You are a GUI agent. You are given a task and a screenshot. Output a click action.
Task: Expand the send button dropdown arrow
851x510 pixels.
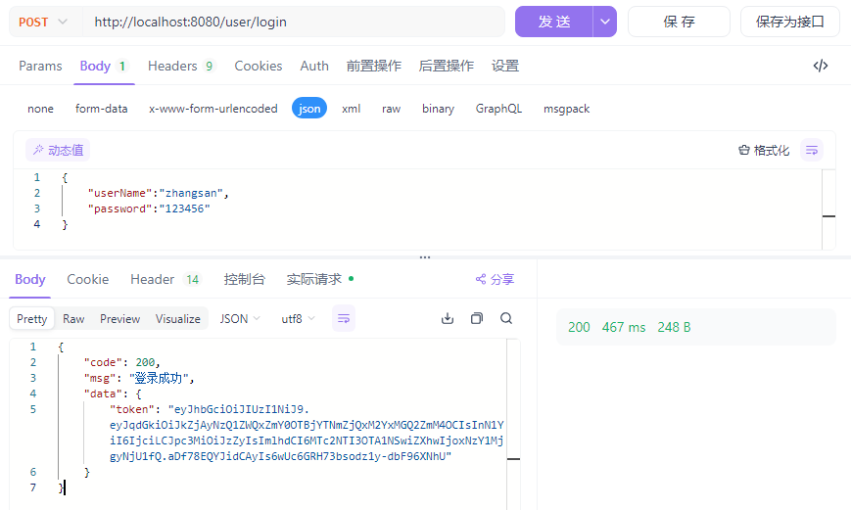(605, 22)
